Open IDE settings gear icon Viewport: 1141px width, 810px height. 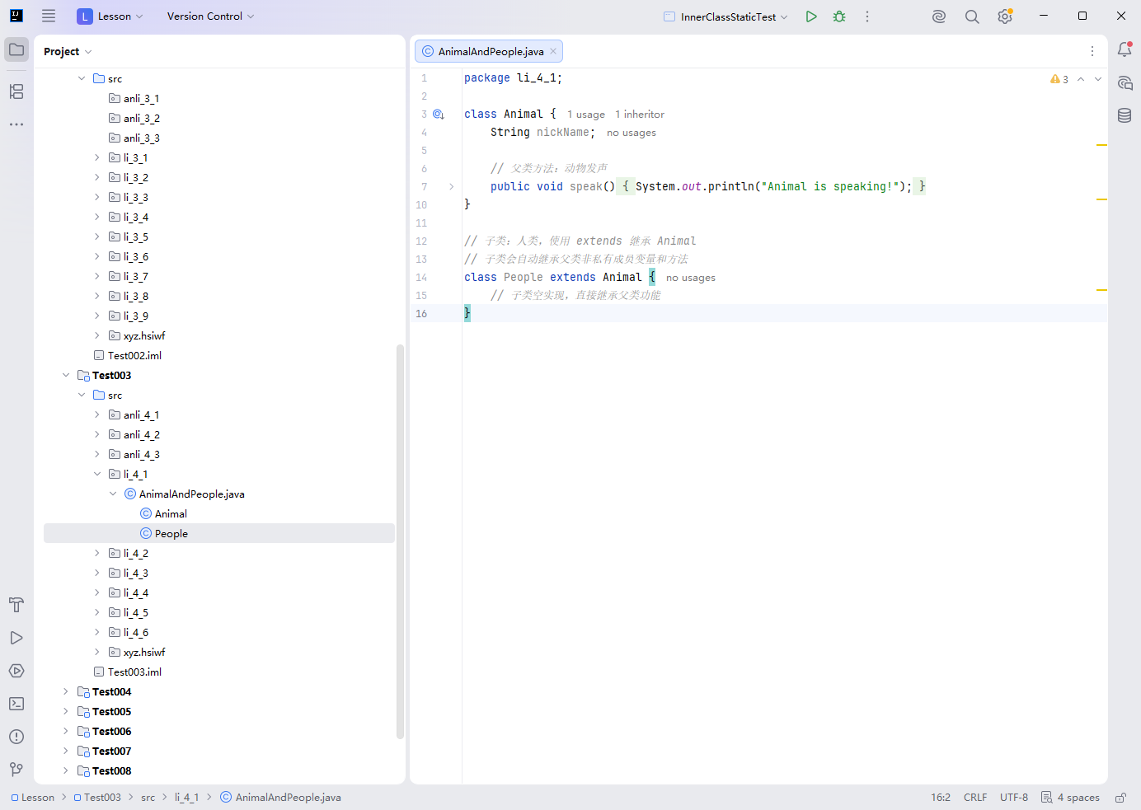1005,16
